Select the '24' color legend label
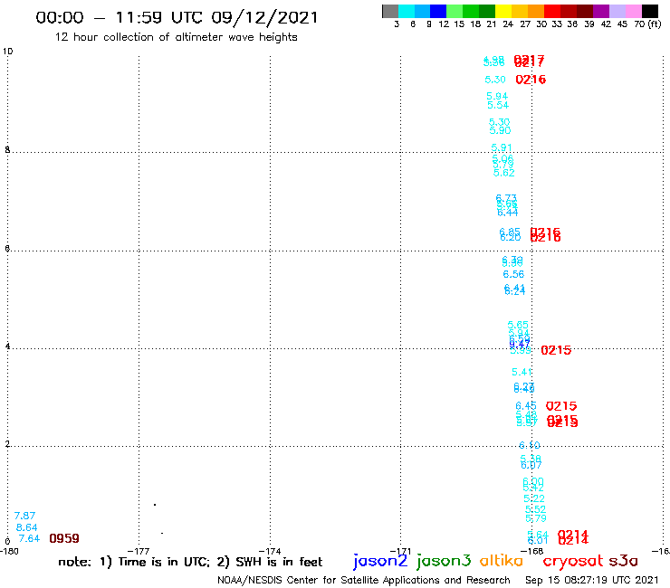670x588 pixels. tap(508, 24)
